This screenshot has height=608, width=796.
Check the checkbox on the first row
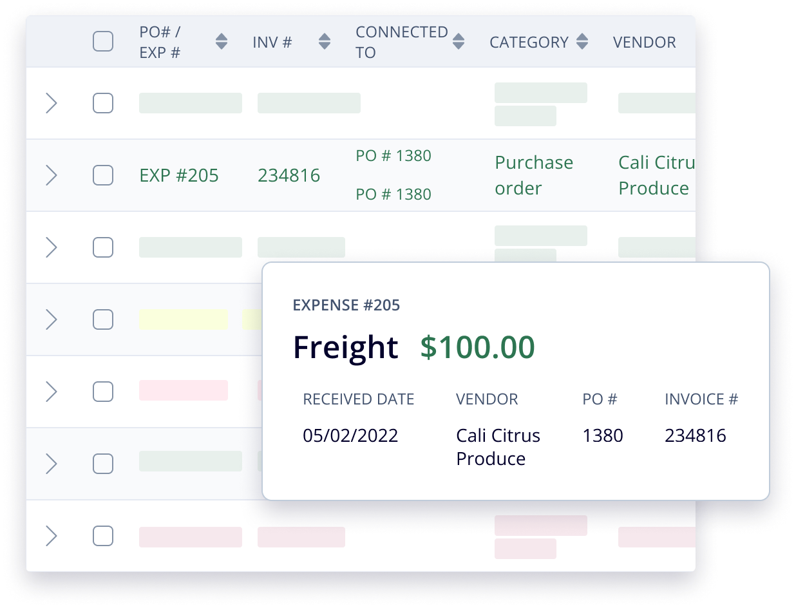tap(103, 103)
